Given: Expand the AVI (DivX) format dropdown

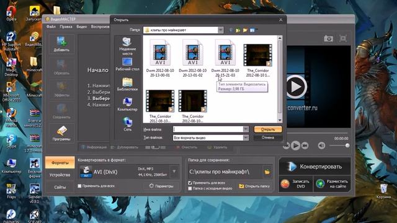Looking at the screenshot, I should click(x=174, y=172).
